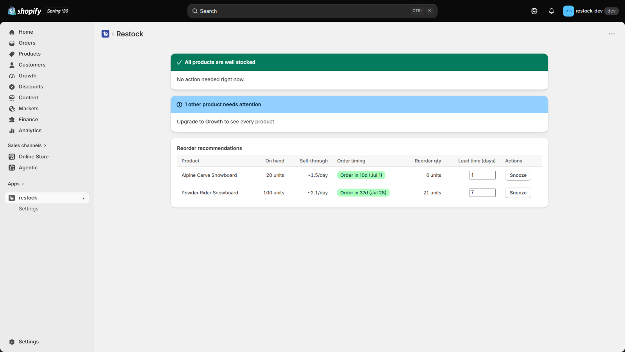Click the '100 units' on-hand value
This screenshot has width=625, height=352.
274,193
